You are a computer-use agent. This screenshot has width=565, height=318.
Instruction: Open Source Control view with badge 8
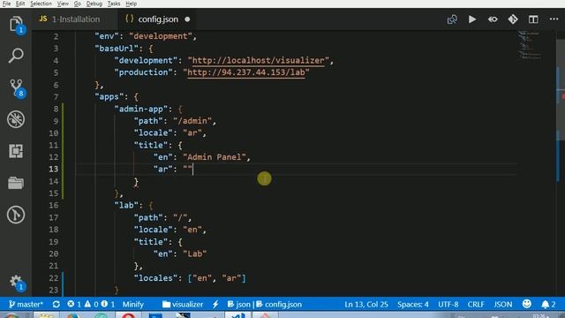[16, 87]
